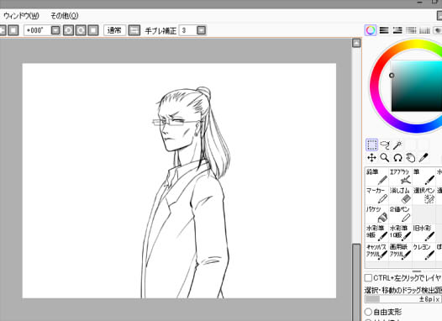This screenshot has height=321, width=442.
Task: Click the 通常 pen mode button
Action: coord(114,30)
